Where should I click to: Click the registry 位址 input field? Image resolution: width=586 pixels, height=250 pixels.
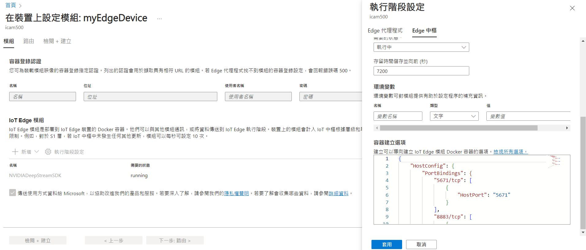[x=150, y=97]
